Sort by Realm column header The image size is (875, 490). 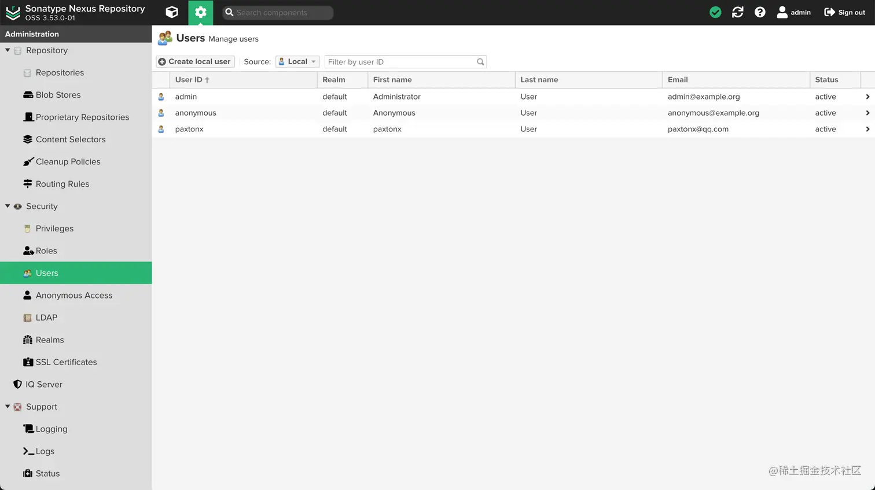pyautogui.click(x=343, y=80)
